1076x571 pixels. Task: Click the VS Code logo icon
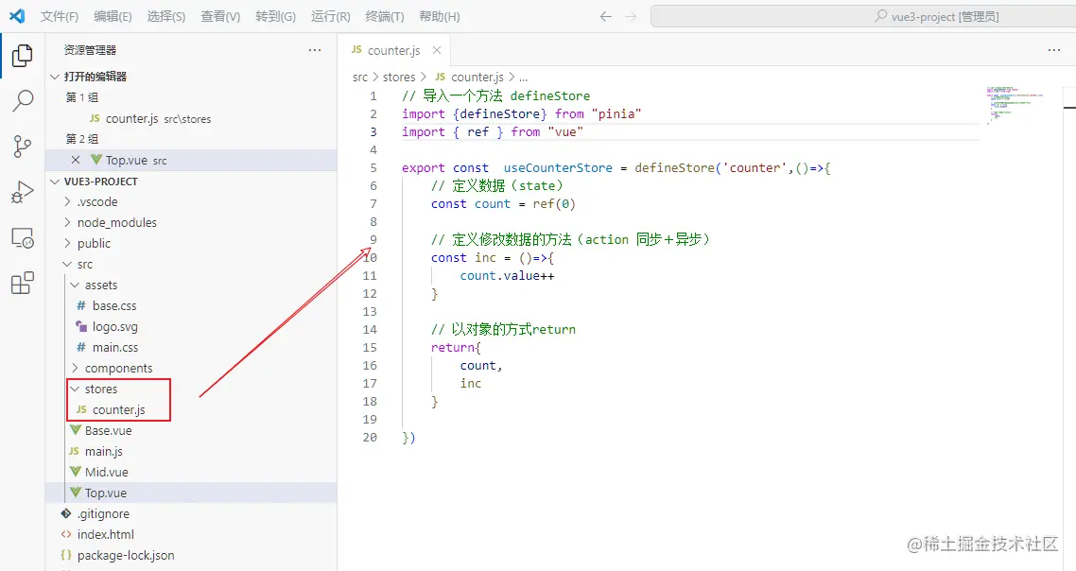tap(17, 16)
